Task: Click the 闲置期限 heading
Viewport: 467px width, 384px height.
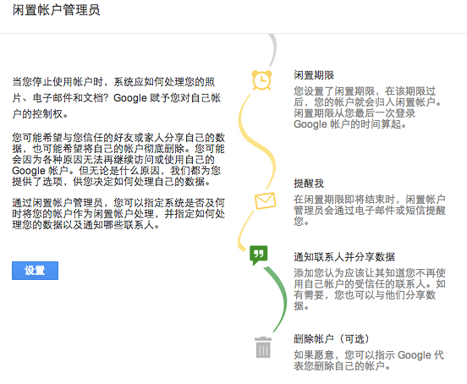Action: click(314, 75)
